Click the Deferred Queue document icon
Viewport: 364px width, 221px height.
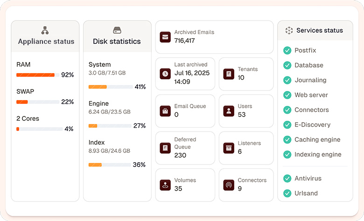[x=165, y=148]
